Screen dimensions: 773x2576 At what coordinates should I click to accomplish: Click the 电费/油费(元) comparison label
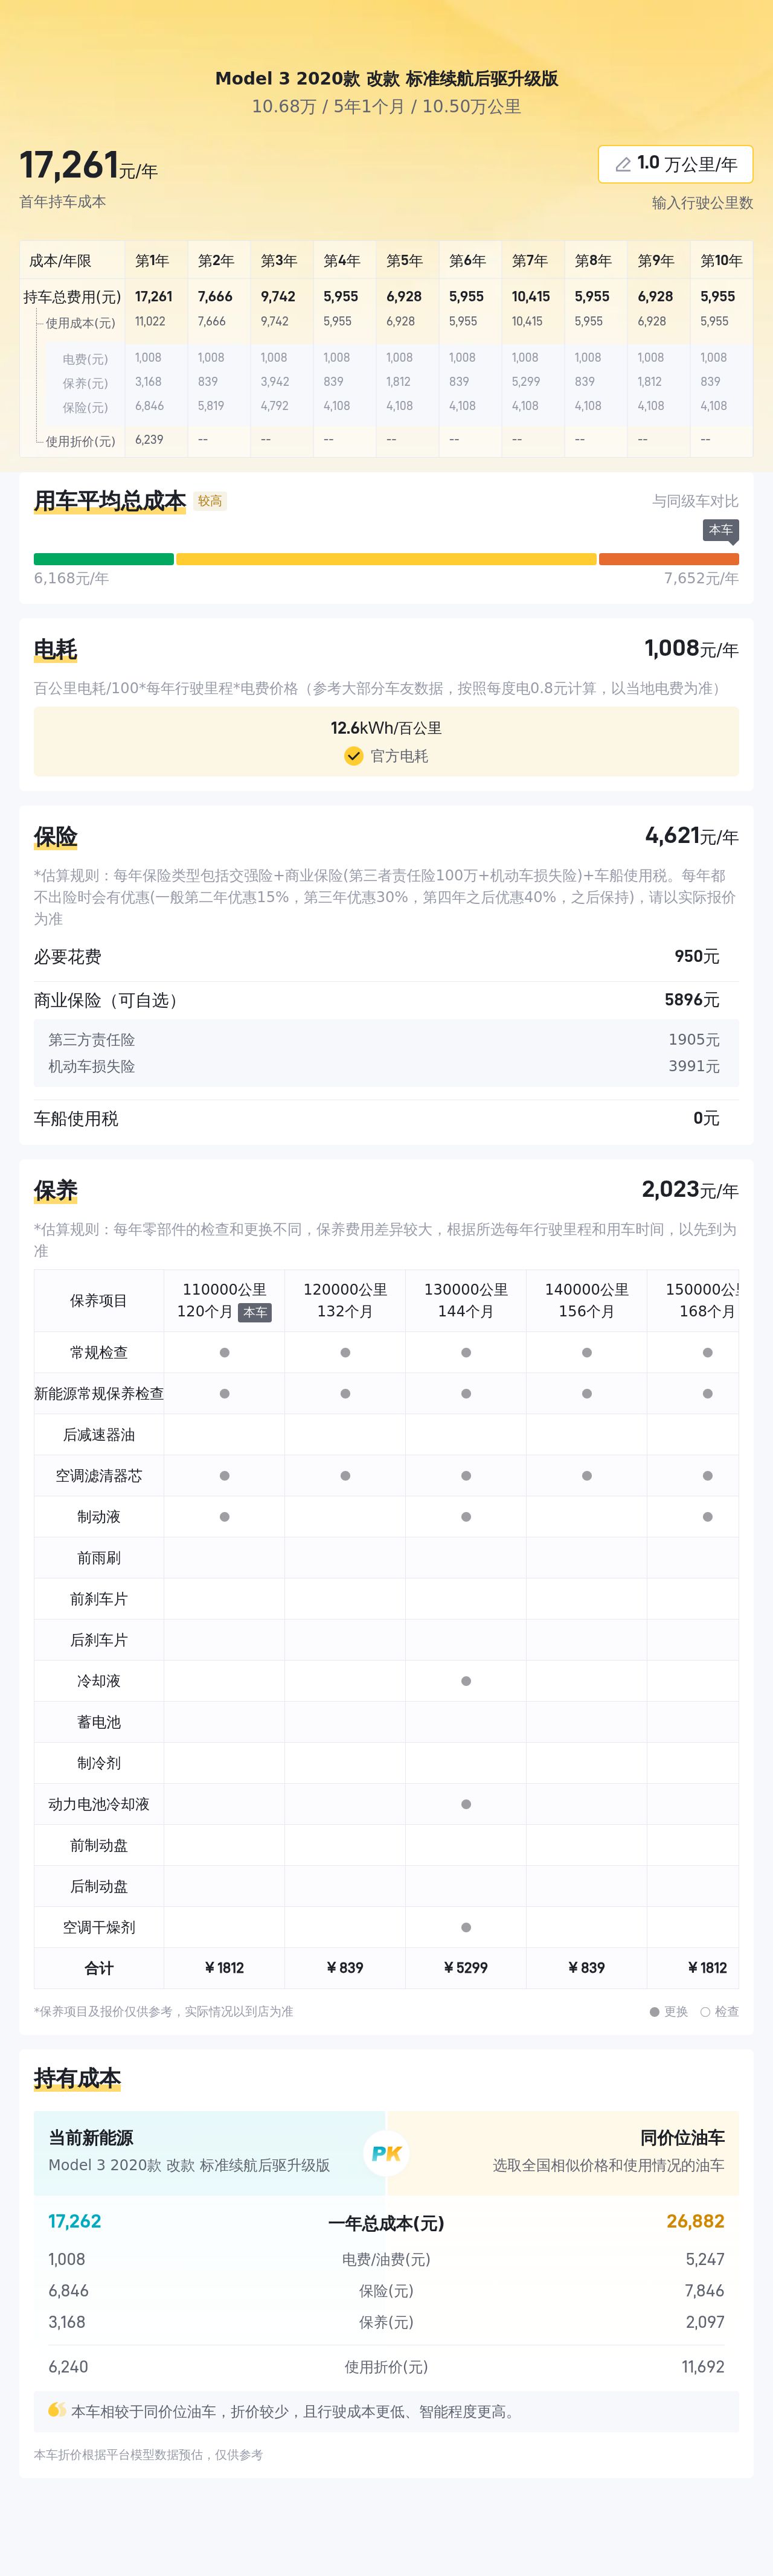pyautogui.click(x=386, y=2259)
